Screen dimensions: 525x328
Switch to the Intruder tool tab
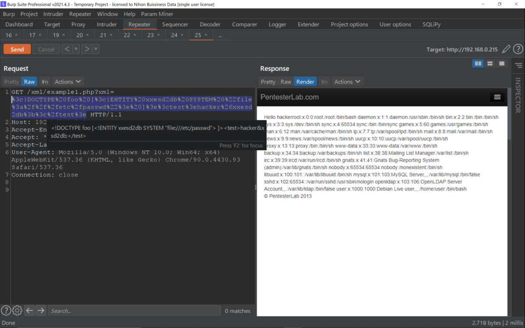(107, 24)
